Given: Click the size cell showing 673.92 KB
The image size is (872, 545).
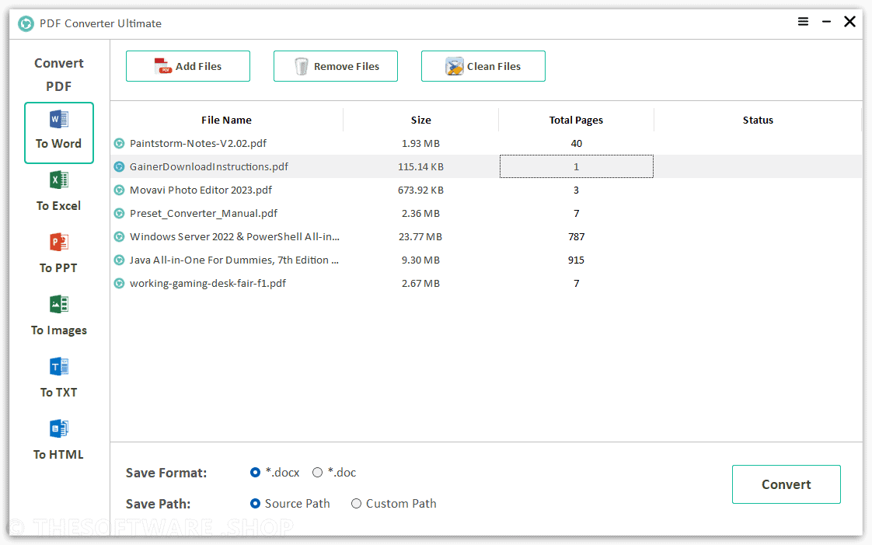Looking at the screenshot, I should [421, 190].
